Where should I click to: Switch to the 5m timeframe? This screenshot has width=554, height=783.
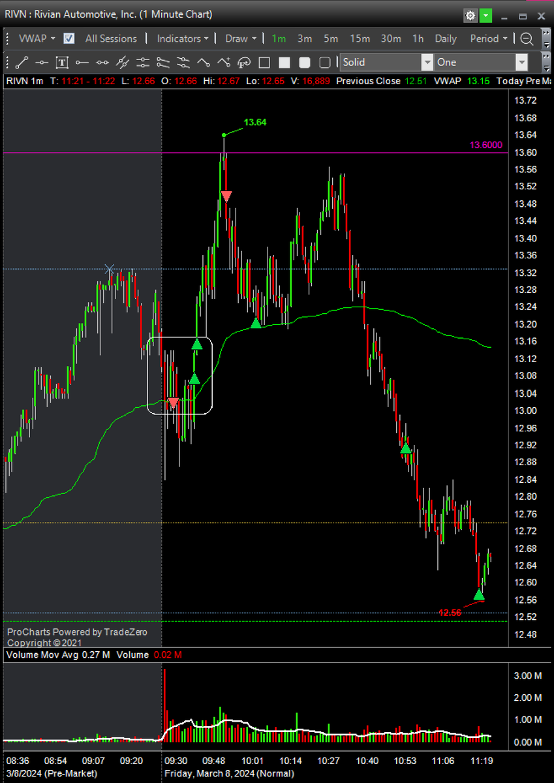[x=330, y=38]
